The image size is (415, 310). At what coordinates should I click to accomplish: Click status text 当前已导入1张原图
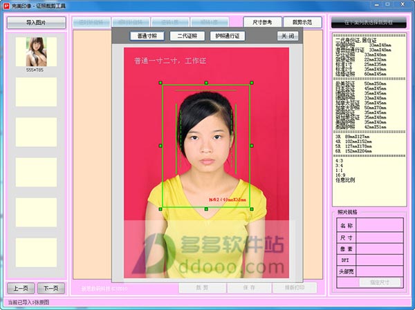click(x=28, y=302)
